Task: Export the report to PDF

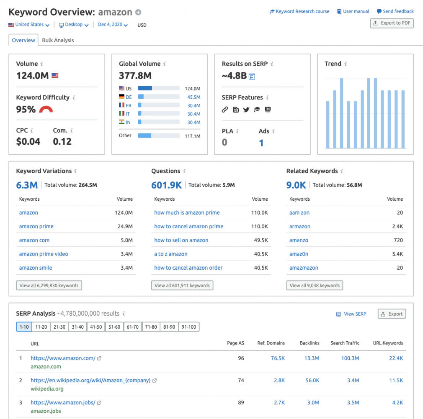Action: coord(392,23)
